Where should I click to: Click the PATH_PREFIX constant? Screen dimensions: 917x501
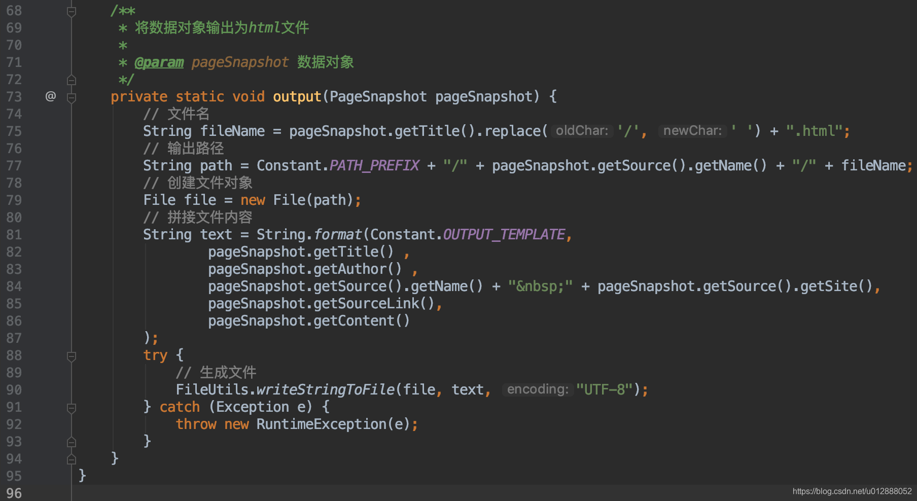point(375,166)
